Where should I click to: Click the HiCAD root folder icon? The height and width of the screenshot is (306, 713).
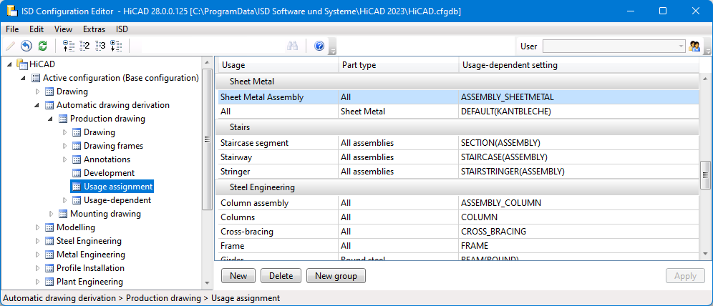point(22,64)
